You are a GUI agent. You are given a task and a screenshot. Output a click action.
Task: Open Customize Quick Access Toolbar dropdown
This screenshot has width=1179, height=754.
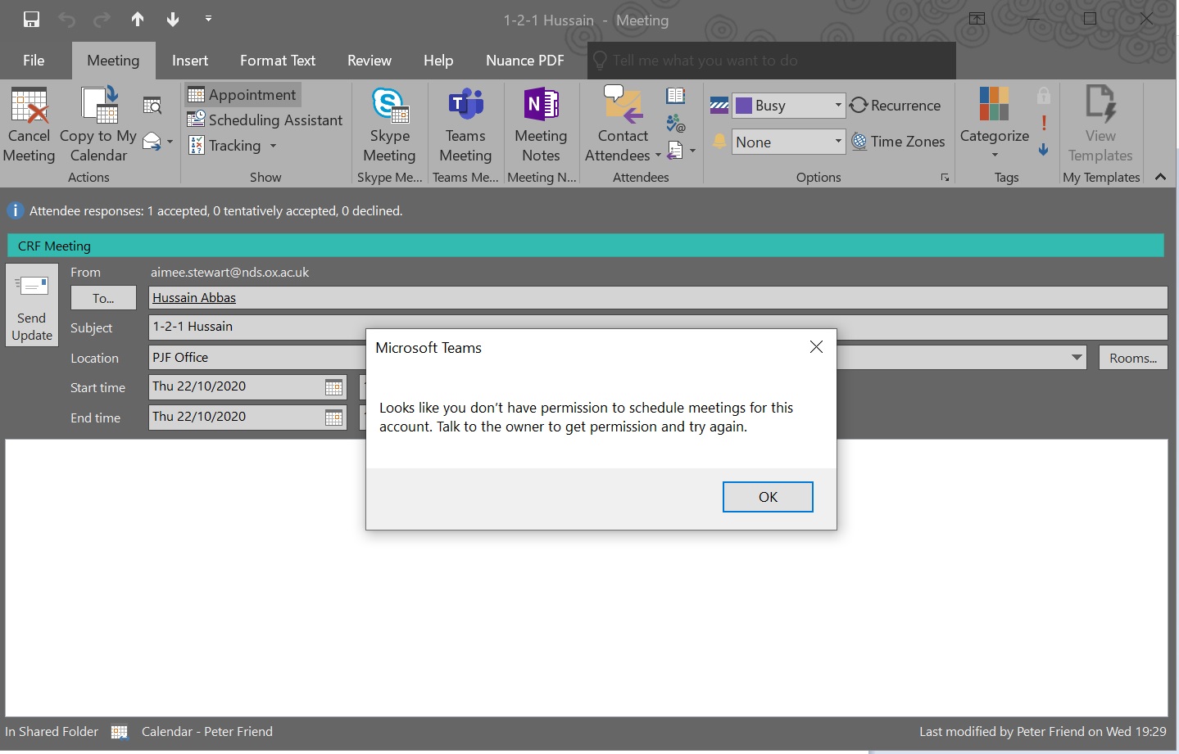click(x=208, y=19)
